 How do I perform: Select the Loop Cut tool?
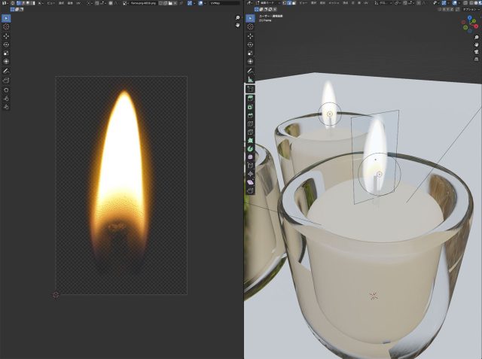[250, 123]
